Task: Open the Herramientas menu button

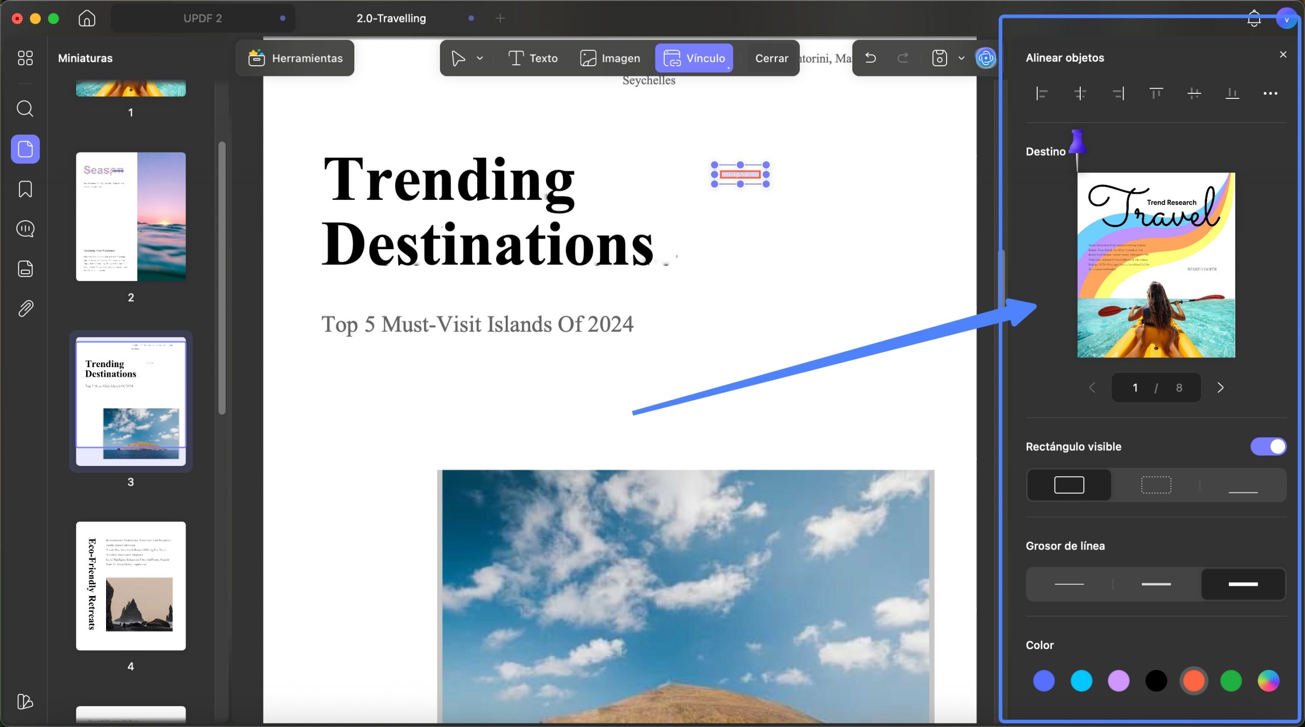Action: (x=295, y=58)
